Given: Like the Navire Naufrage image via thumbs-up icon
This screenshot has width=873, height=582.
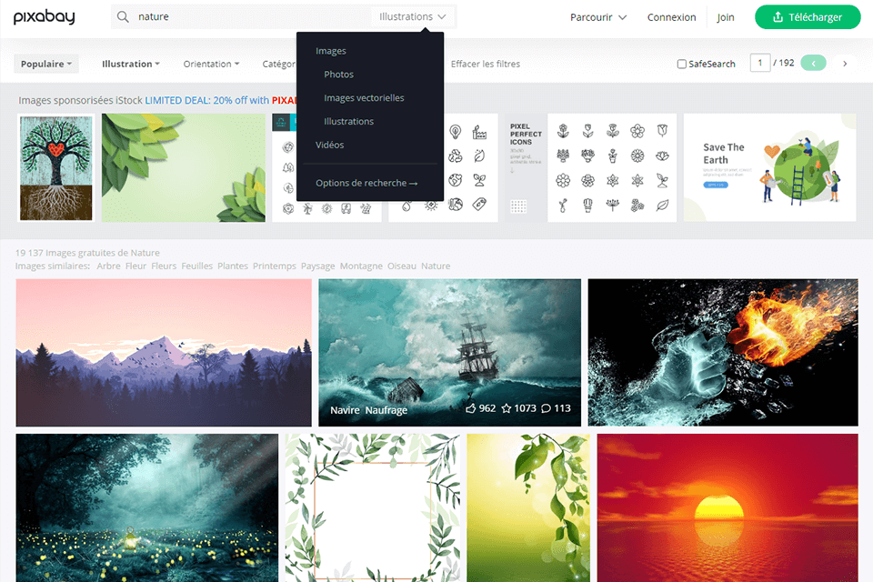Looking at the screenshot, I should pos(470,409).
